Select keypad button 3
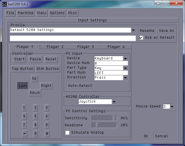This screenshot has height=146, width=185. pos(47,108)
